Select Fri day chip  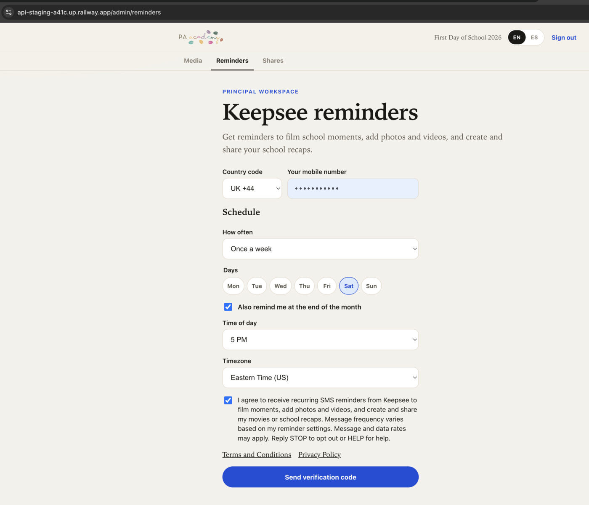point(327,286)
